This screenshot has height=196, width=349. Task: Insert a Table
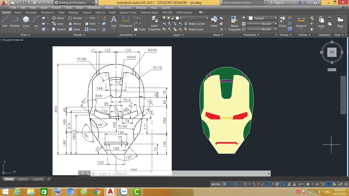tap(140, 29)
